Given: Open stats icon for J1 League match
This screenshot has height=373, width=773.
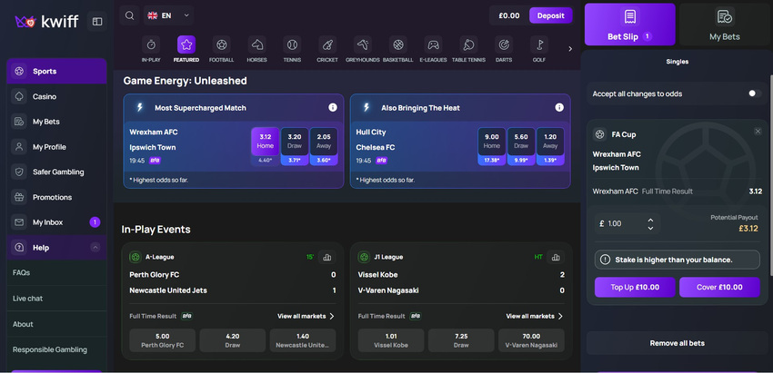Looking at the screenshot, I should [x=556, y=257].
